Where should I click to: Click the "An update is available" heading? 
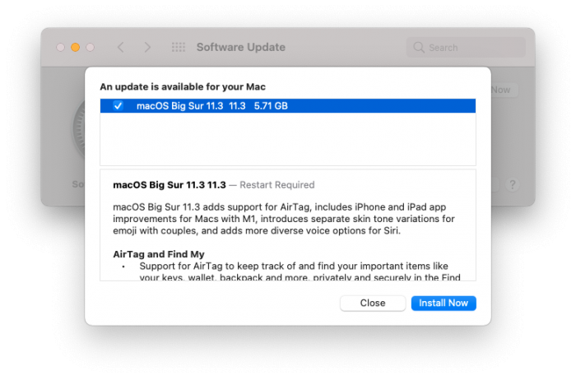183,86
